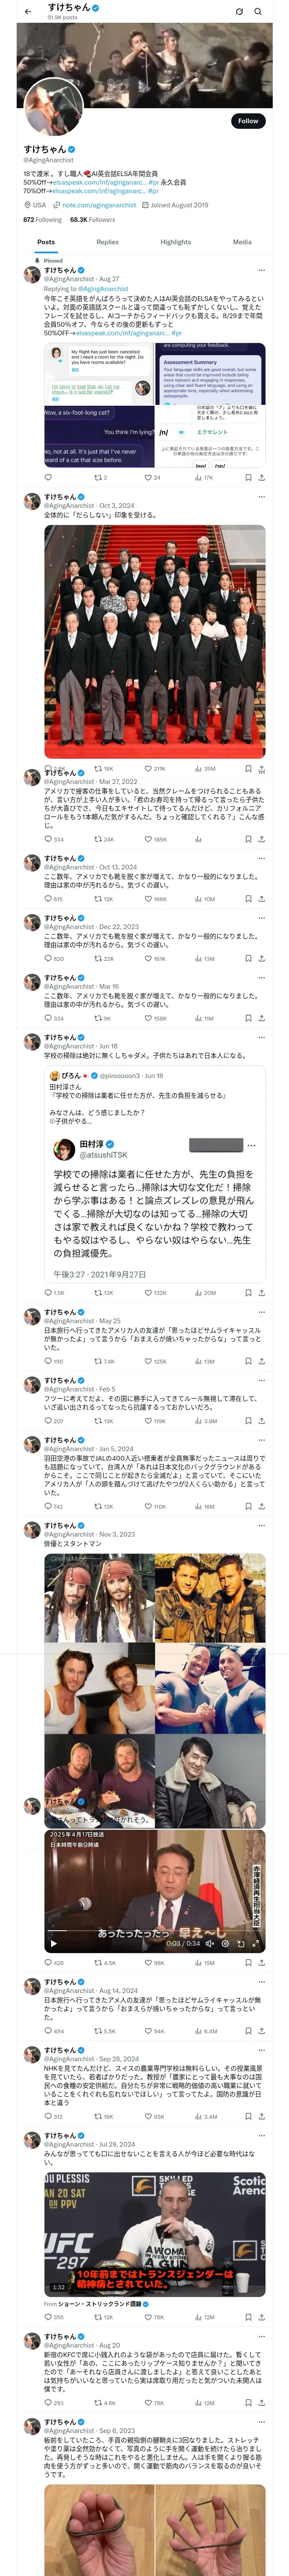Image resolution: width=289 pixels, height=2576 pixels.
Task: Open the Nov 3 video's settings gear
Action: pos(225,1943)
